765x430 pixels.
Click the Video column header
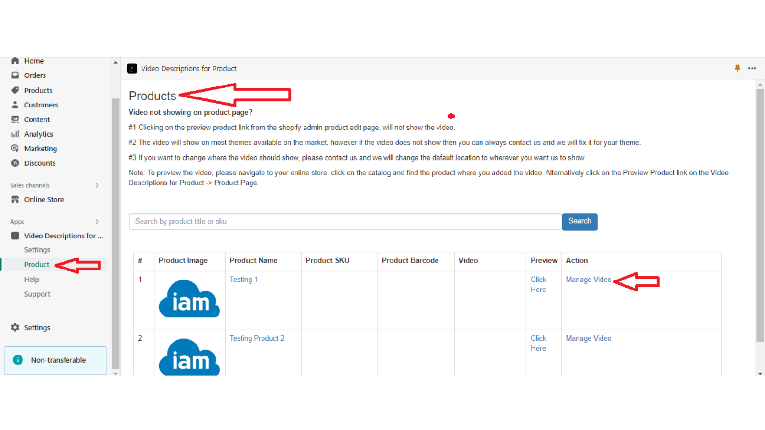click(468, 260)
